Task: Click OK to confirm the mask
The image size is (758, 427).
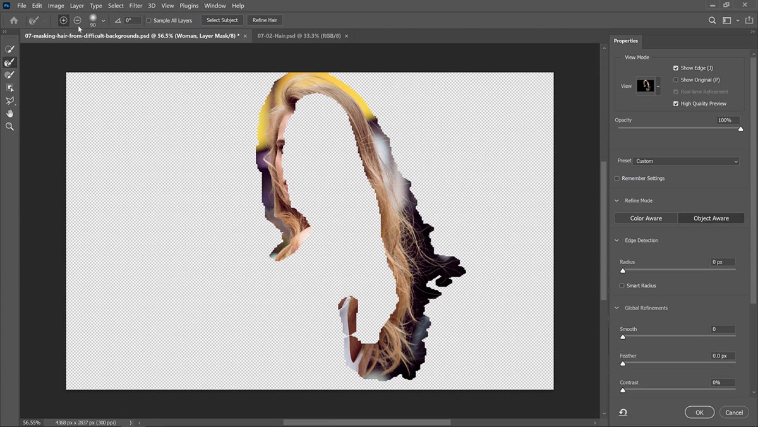Action: coord(699,412)
